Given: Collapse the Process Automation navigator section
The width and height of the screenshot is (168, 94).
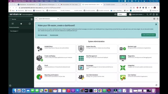Looking at the screenshot, I should [14, 27].
